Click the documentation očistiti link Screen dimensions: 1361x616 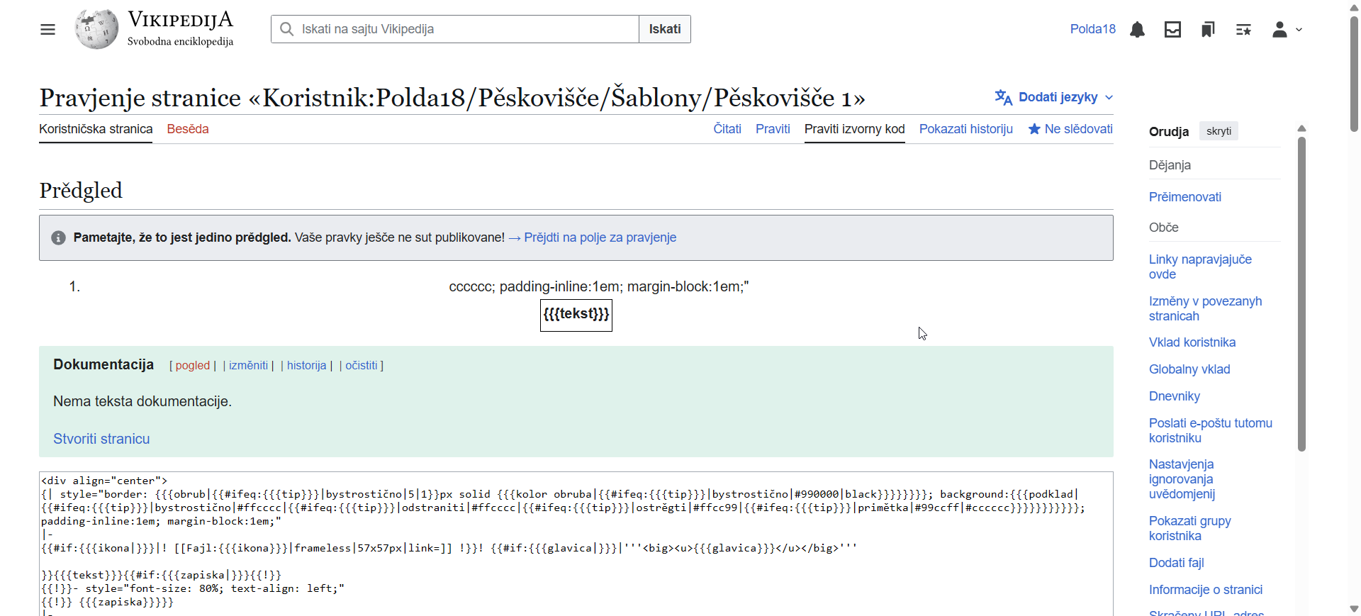(x=362, y=365)
